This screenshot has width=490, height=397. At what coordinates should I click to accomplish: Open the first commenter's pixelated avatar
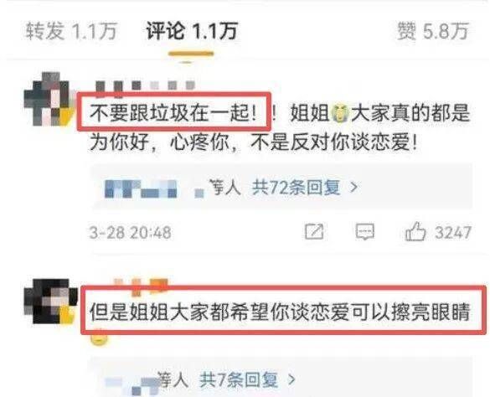(x=48, y=99)
